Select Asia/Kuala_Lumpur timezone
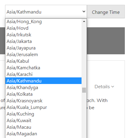 tap(44, 107)
